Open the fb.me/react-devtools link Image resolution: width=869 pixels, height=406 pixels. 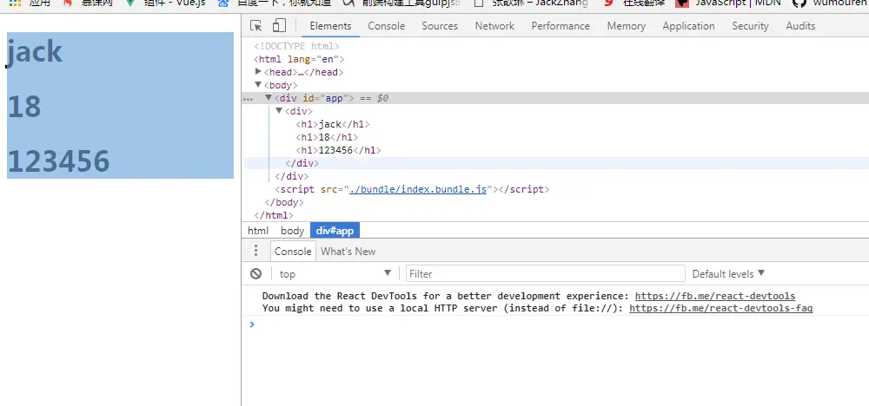click(715, 296)
